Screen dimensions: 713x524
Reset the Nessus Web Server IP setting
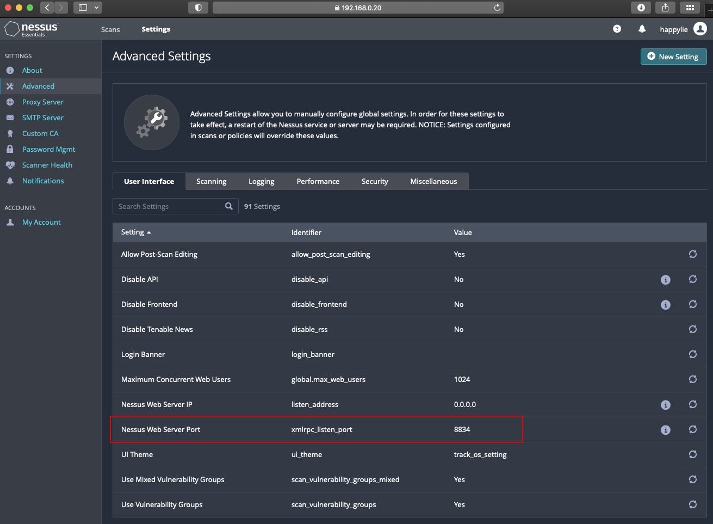tap(692, 404)
